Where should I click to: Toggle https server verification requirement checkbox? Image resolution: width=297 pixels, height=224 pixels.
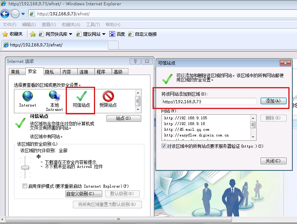pyautogui.click(x=164, y=146)
